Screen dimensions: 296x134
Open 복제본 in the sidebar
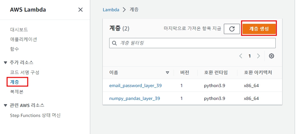(x=17, y=92)
